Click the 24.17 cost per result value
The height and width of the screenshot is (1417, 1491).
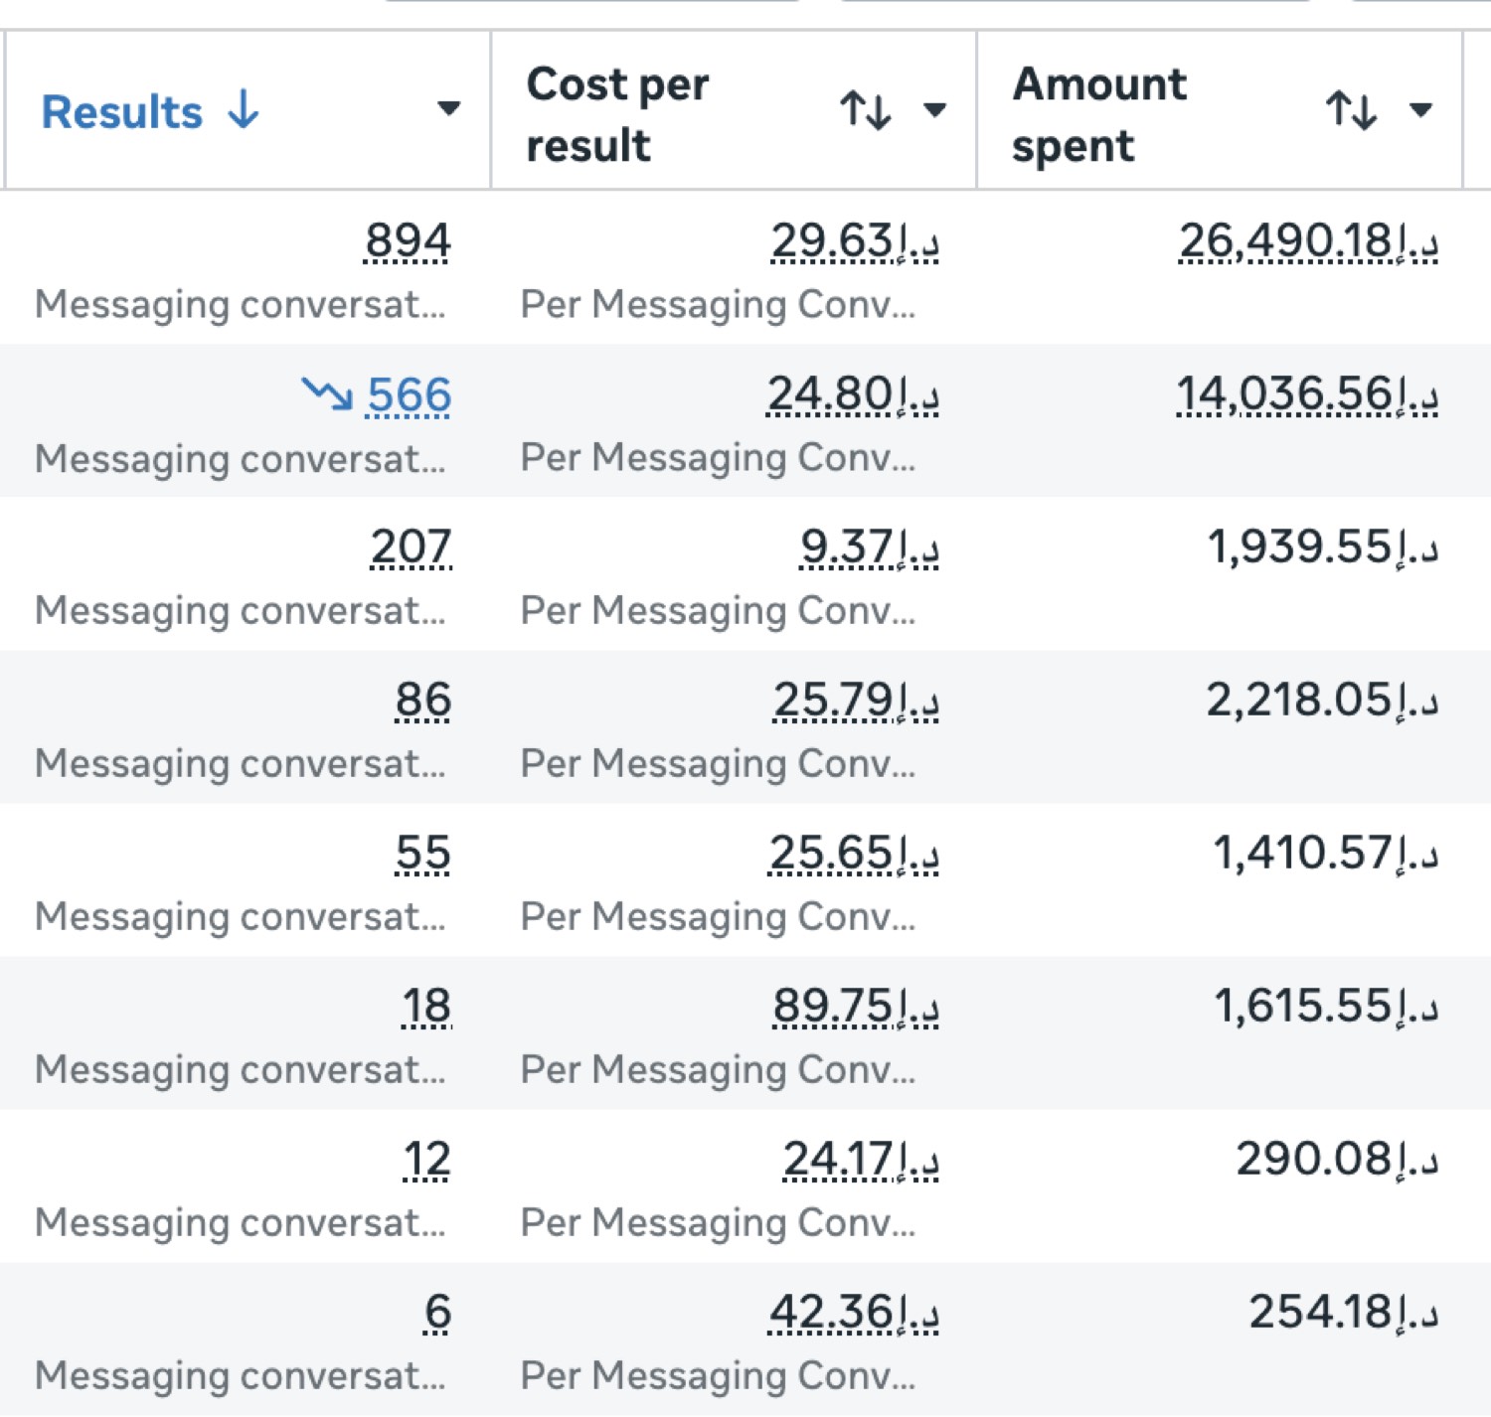[861, 1160]
